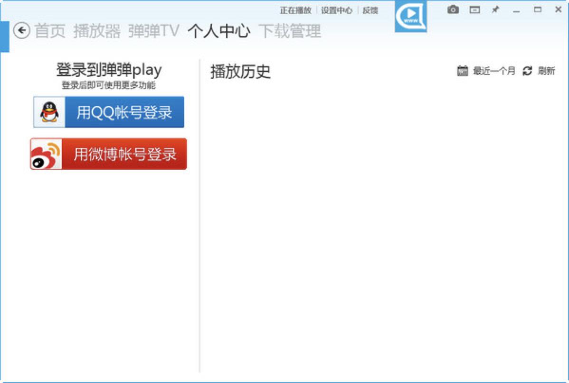Switch to the 播放器 tab
Screen dimensions: 569x383
(97, 31)
